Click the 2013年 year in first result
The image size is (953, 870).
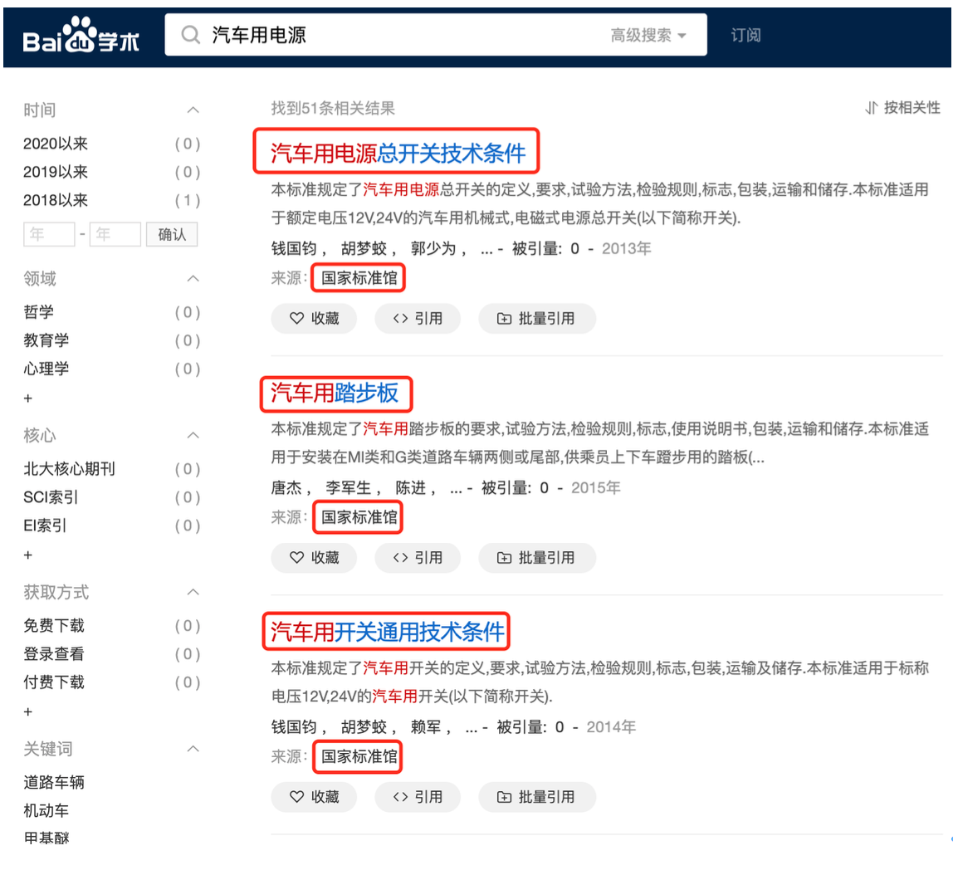coord(627,249)
